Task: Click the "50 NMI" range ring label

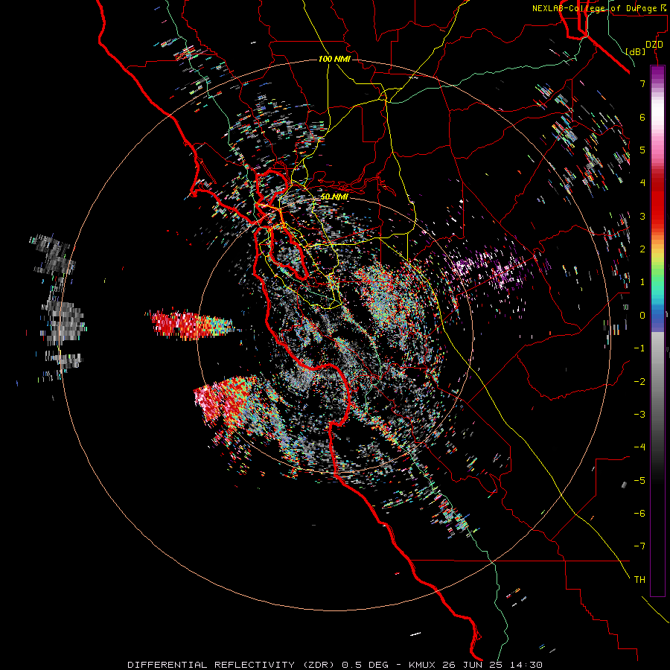Action: click(x=334, y=197)
